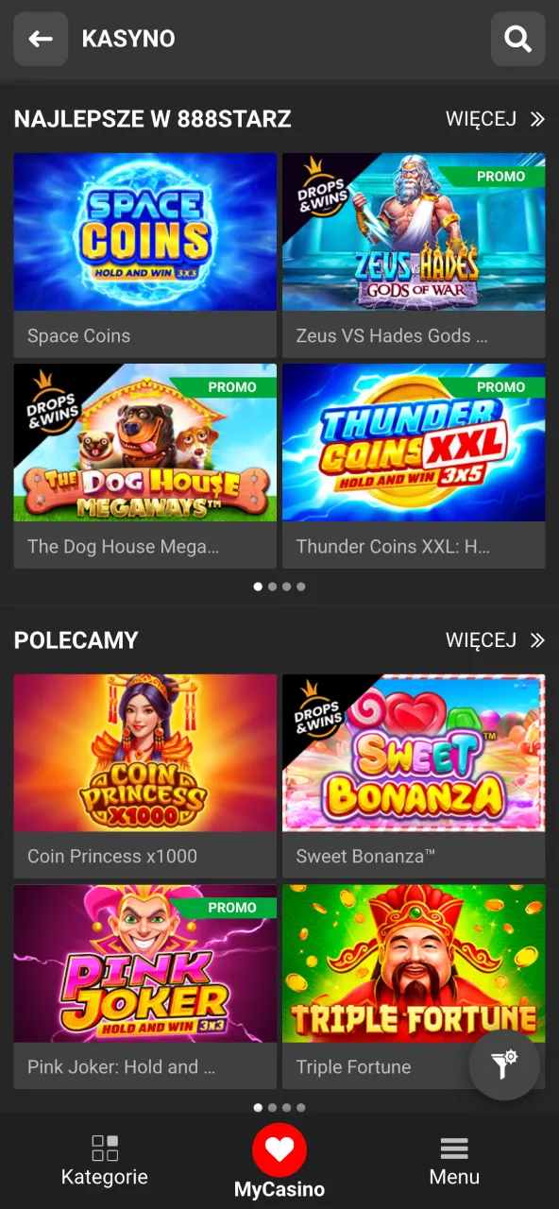Open the floating filter settings button
This screenshot has width=559, height=1209.
(x=504, y=1064)
